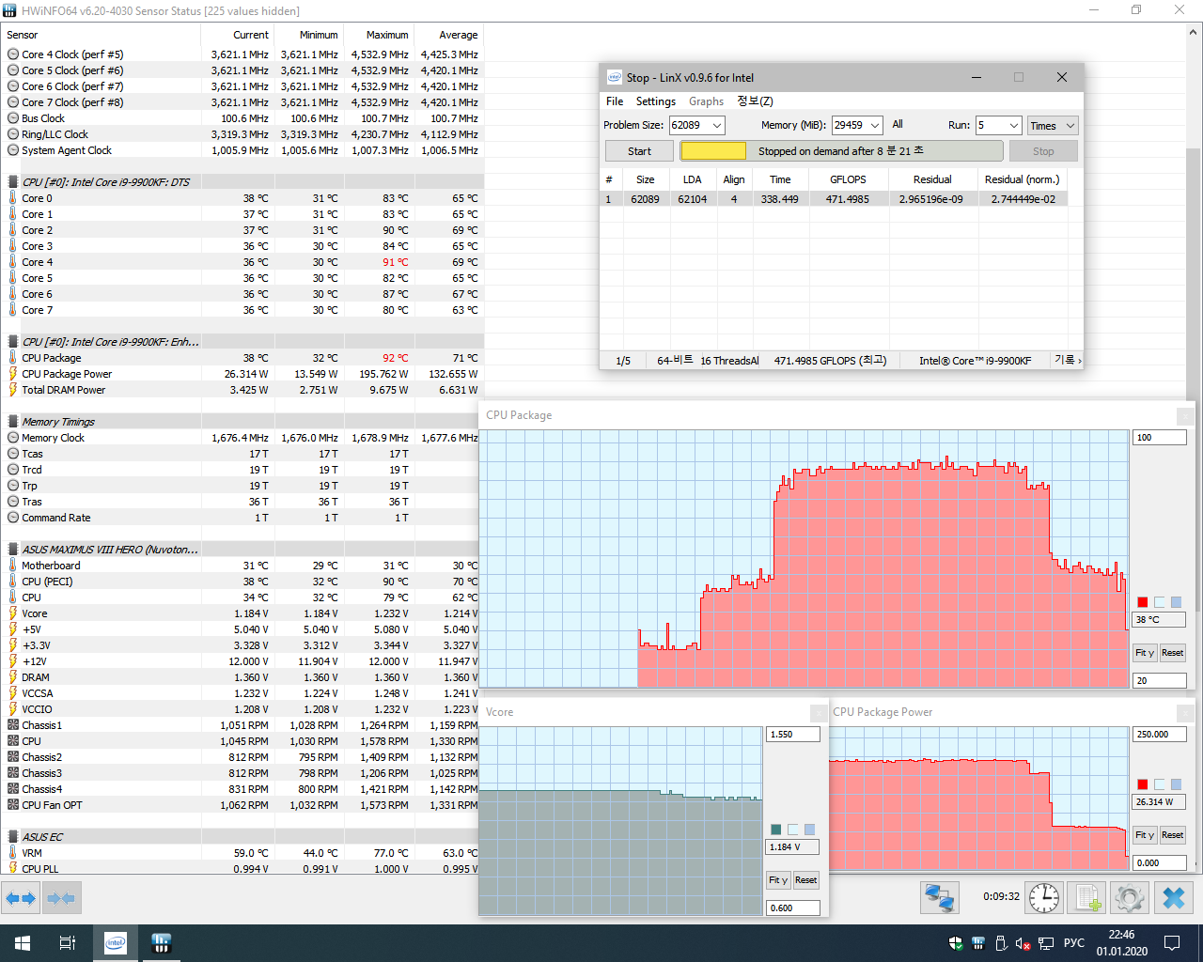Click Reset in CPU Package graph
The image size is (1203, 962).
(1172, 653)
